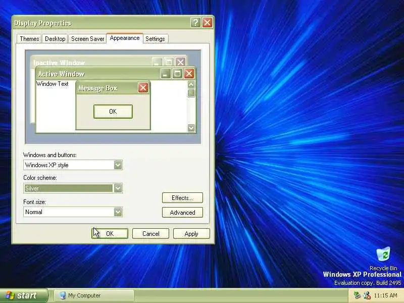Open the Settings tab
The width and height of the screenshot is (404, 303).
[155, 39]
